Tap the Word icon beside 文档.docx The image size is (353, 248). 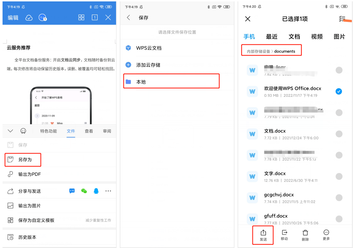click(252, 134)
